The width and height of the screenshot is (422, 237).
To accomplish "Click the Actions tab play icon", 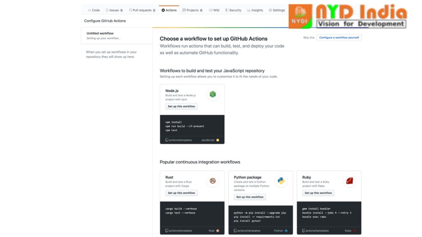I will [163, 10].
